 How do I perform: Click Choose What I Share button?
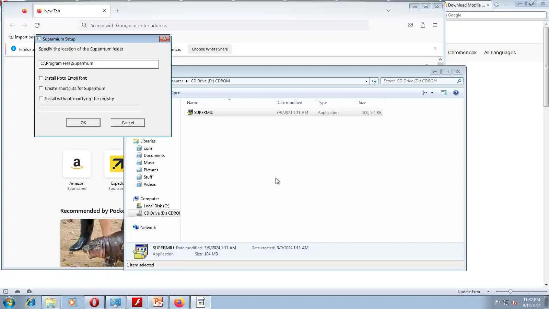pyautogui.click(x=210, y=49)
